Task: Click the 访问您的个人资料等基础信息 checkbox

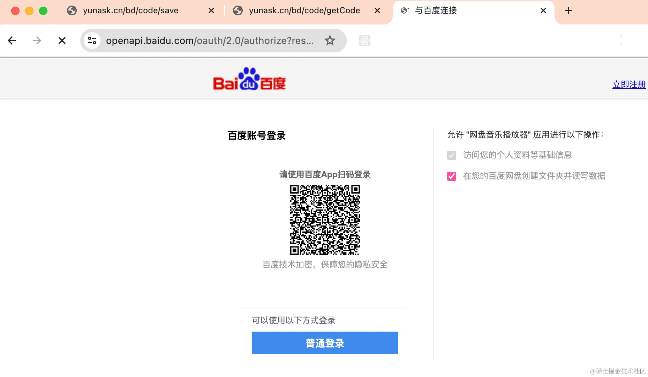Action: coord(452,155)
